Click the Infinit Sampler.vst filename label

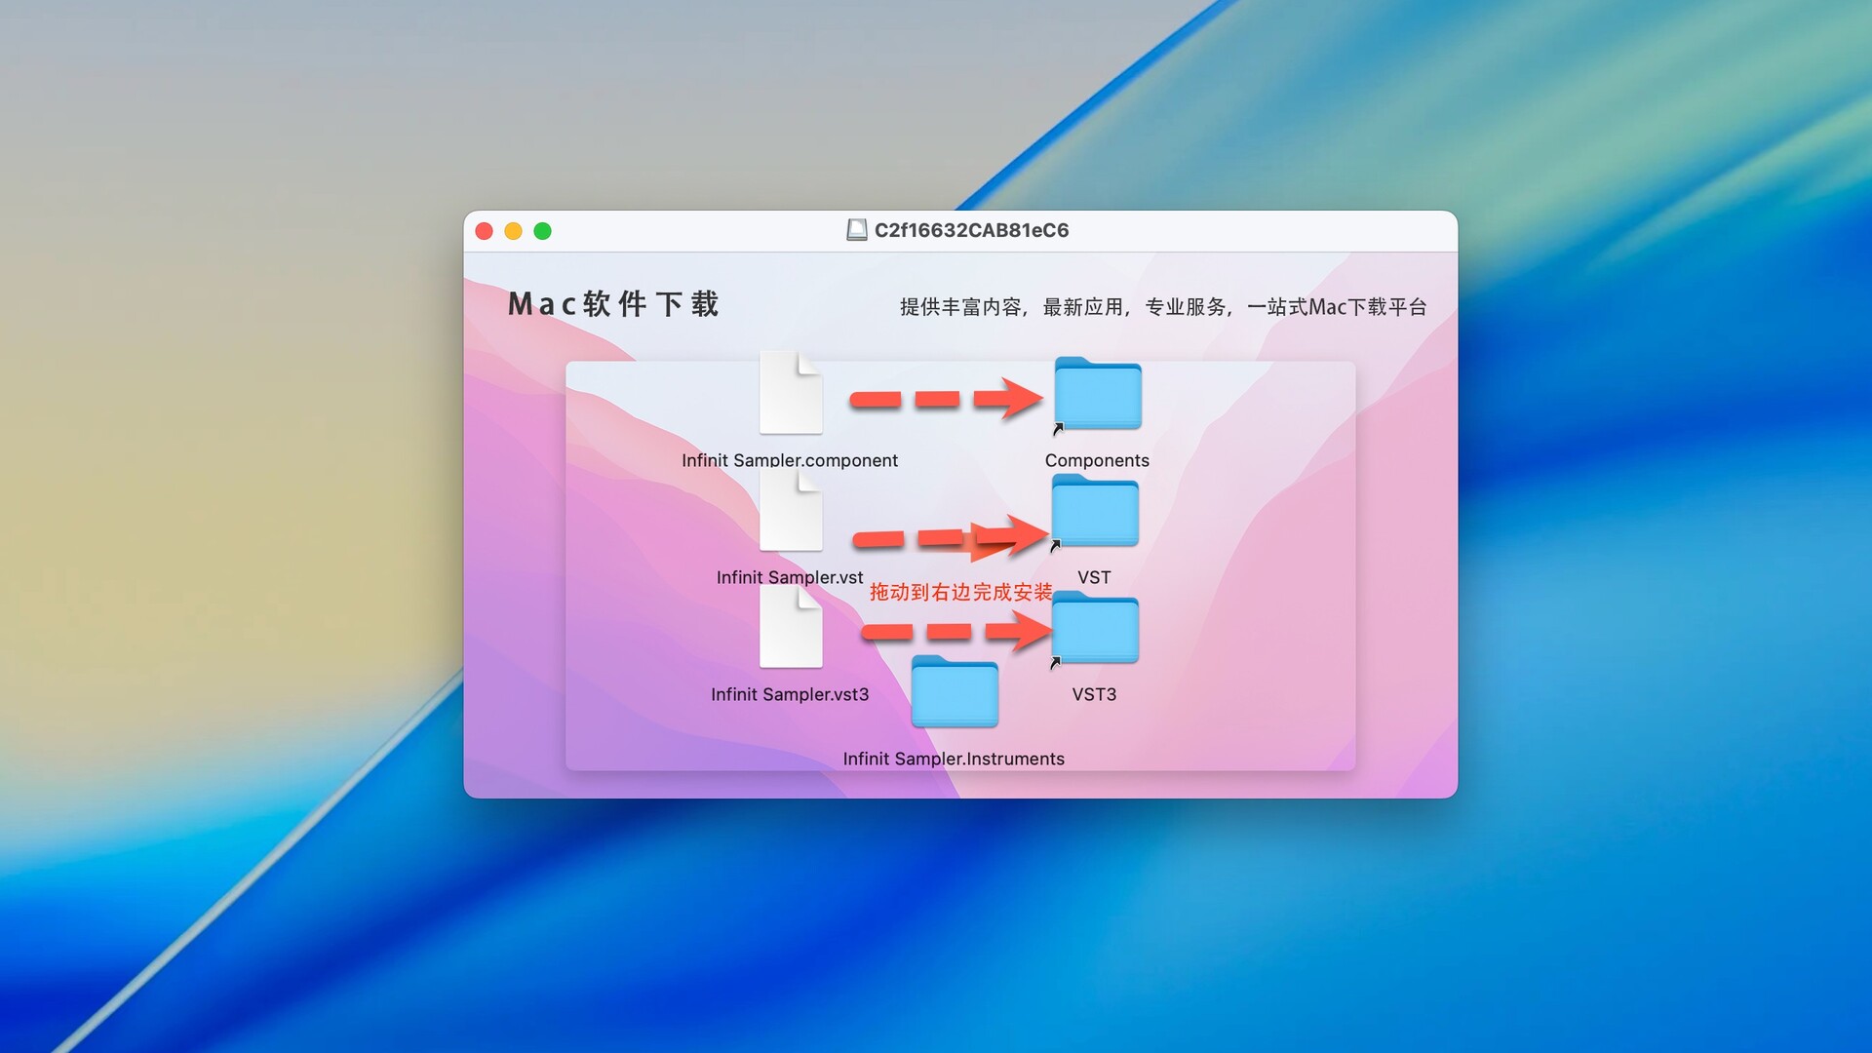coord(789,577)
